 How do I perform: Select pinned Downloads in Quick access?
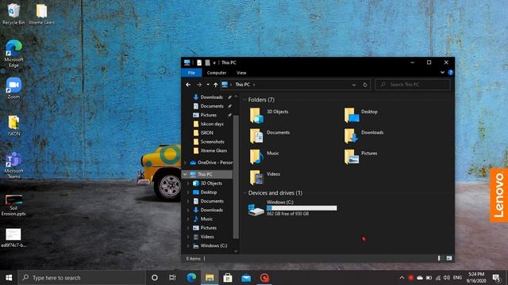pyautogui.click(x=208, y=97)
